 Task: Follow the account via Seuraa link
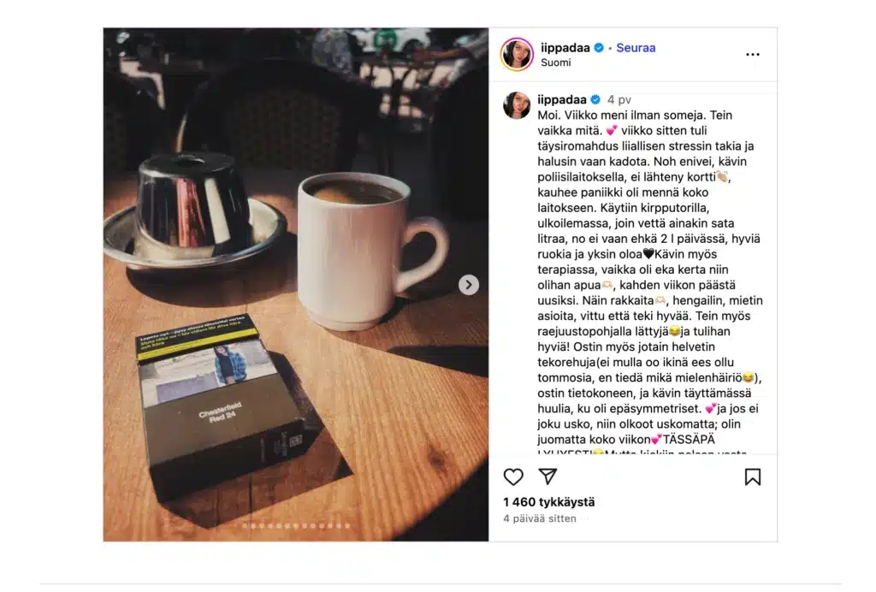636,47
